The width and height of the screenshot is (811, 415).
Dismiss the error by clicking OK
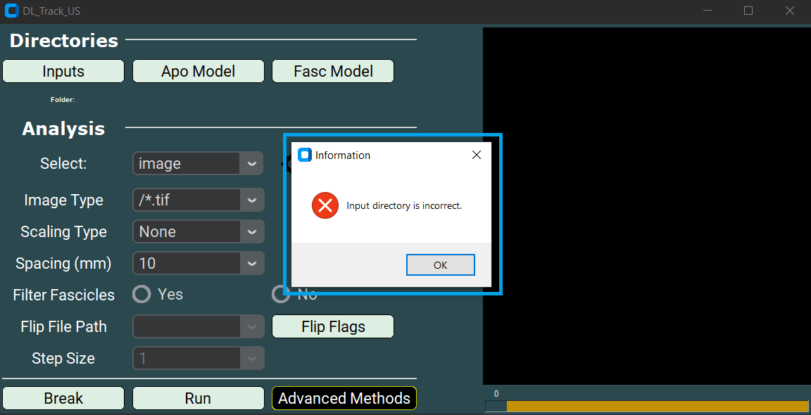440,264
